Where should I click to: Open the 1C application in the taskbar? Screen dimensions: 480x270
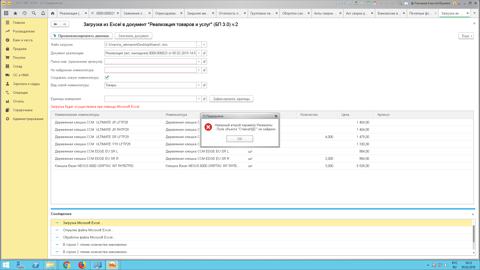click(x=112, y=265)
